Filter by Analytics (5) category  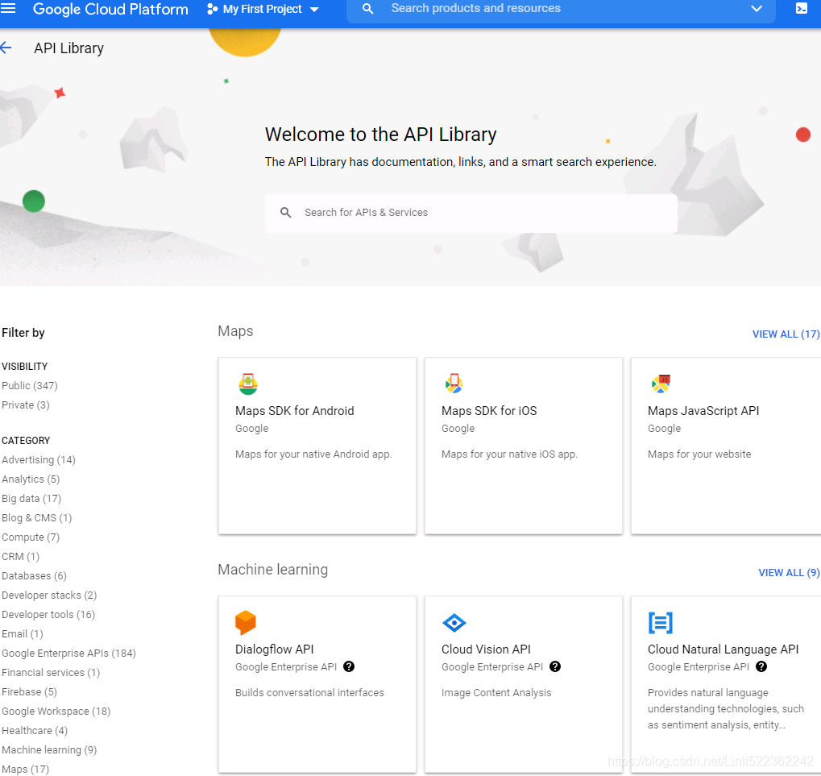[31, 479]
